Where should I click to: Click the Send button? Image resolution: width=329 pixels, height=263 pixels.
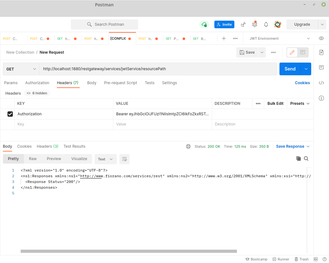click(290, 69)
